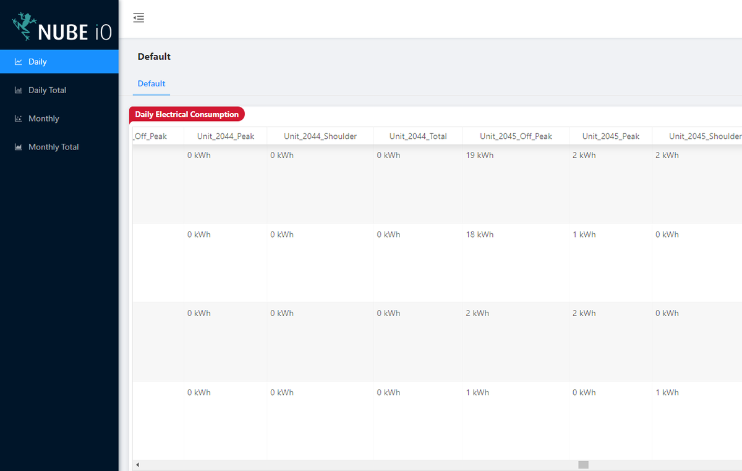742x471 pixels.
Task: Click the line chart icon beside Daily
Action: 19,62
